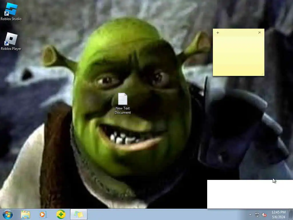This screenshot has height=220, width=293.
Task: Click the muted volume tray icon
Action: tap(264, 215)
